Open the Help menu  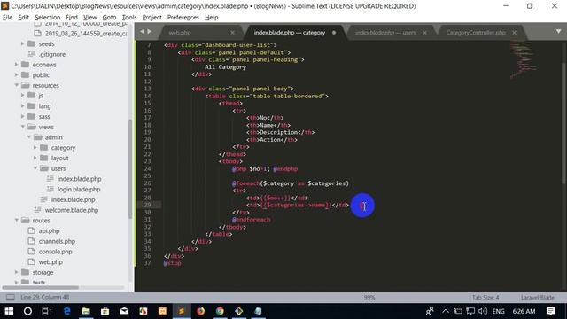pyautogui.click(x=211, y=18)
